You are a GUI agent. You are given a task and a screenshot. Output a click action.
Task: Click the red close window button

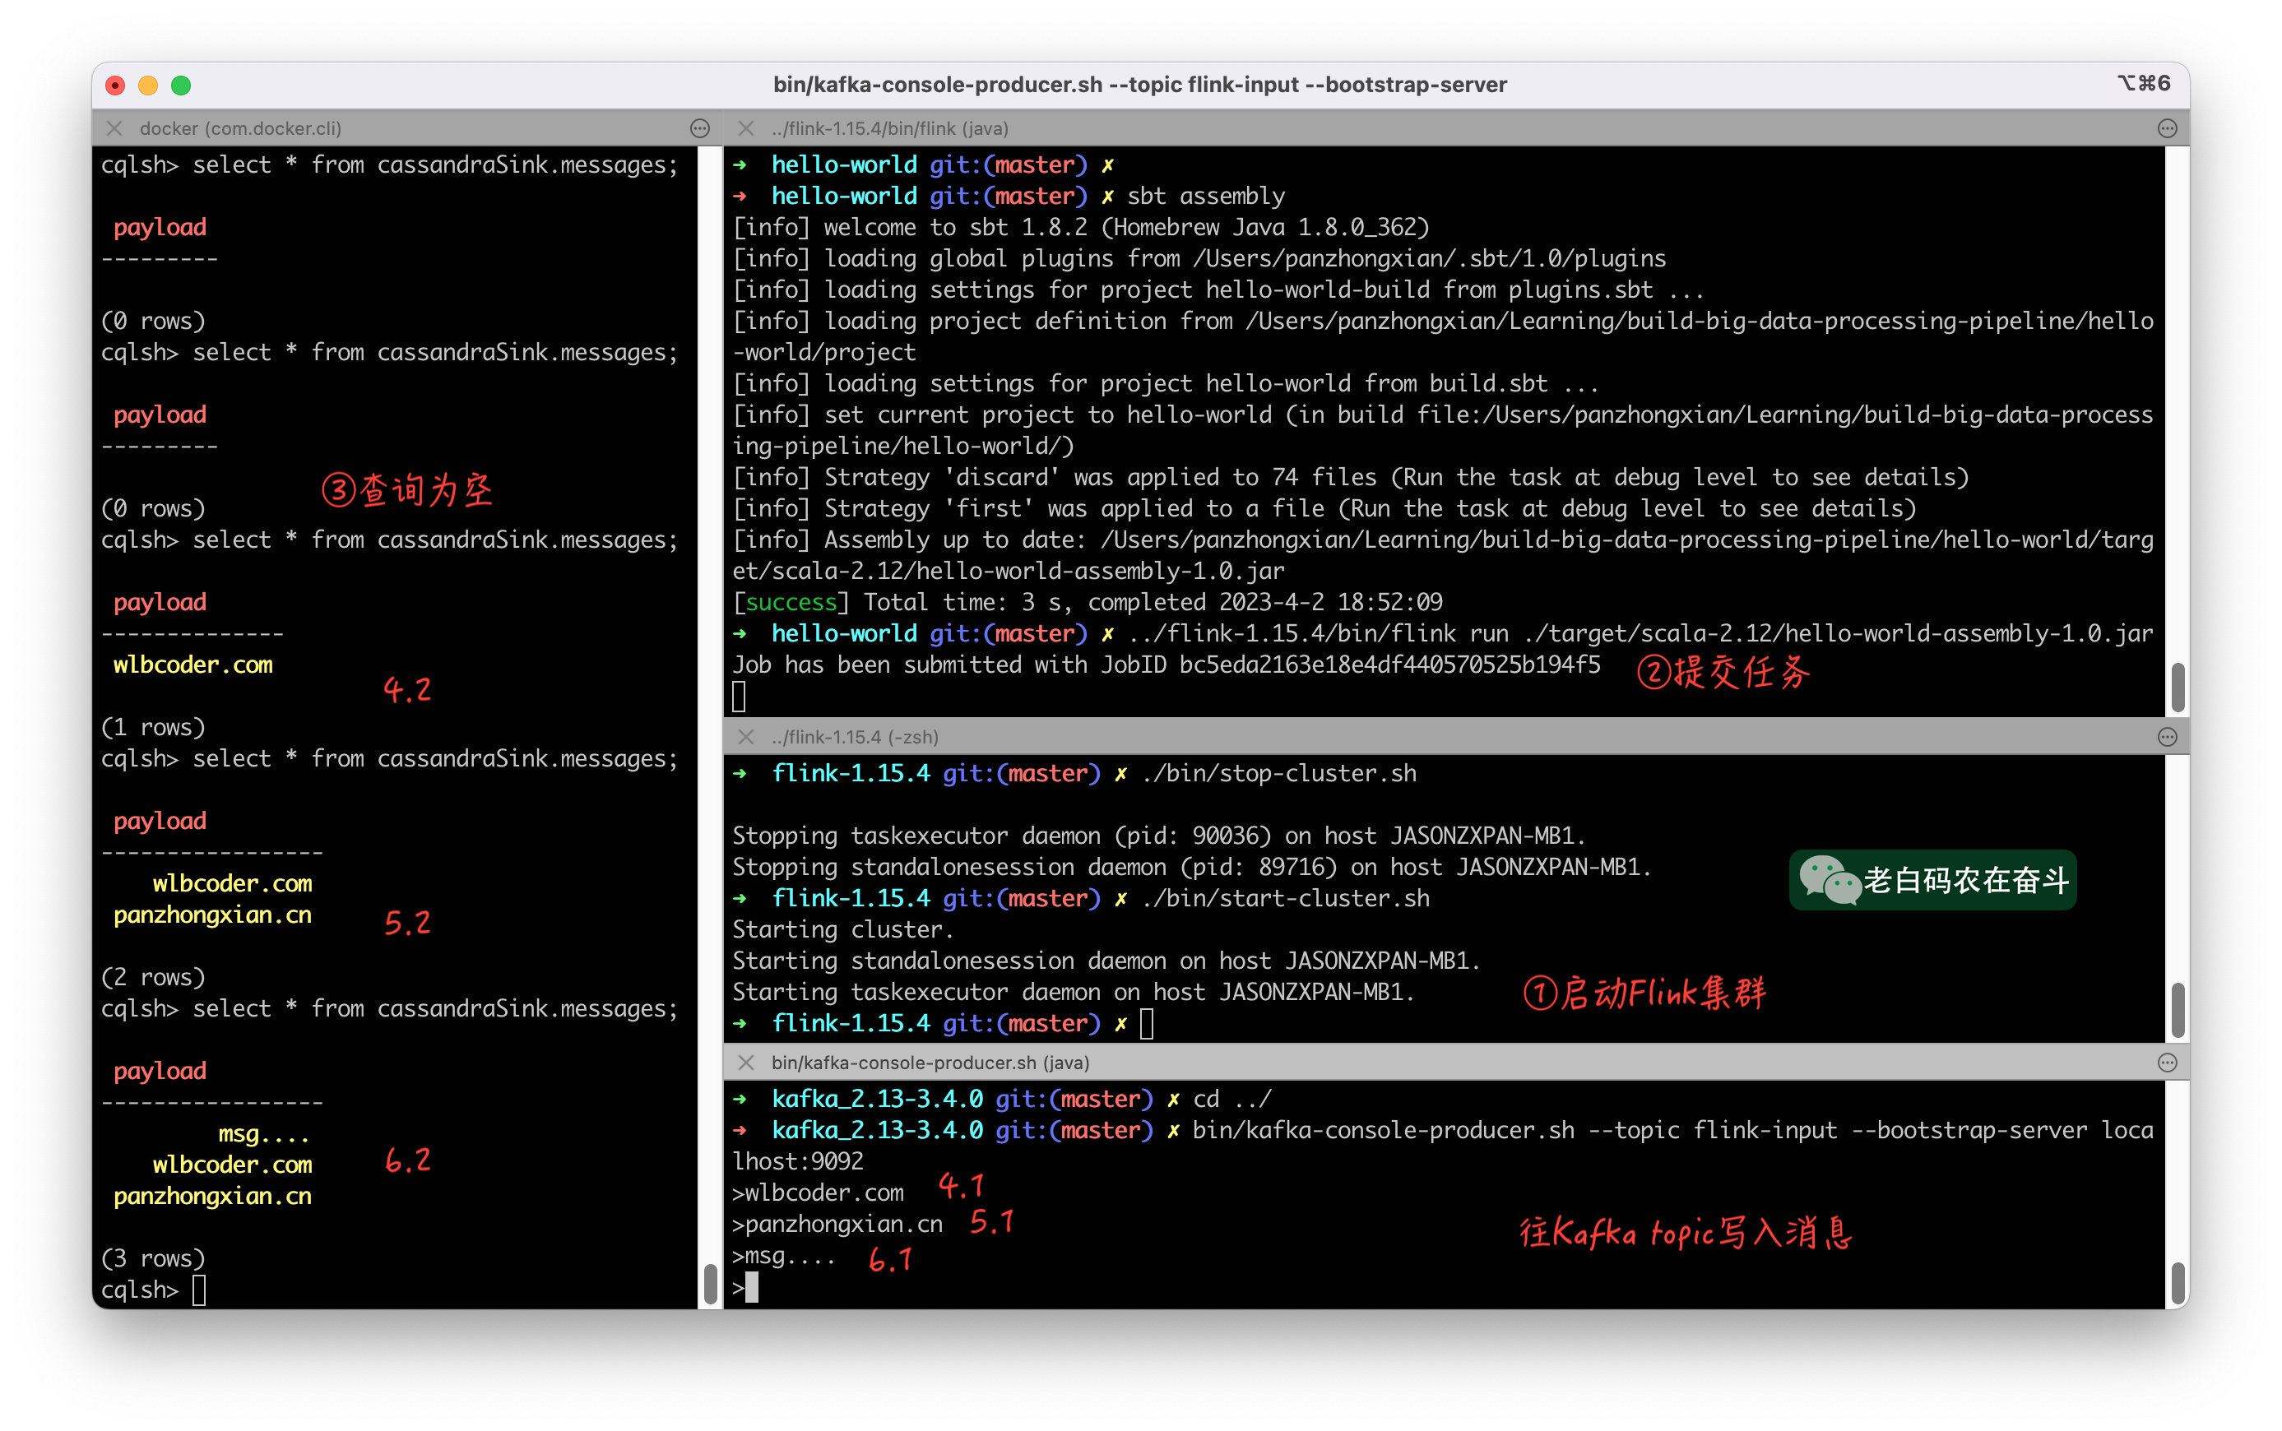coord(115,86)
